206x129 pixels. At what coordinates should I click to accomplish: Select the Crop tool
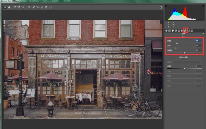(28, 7)
